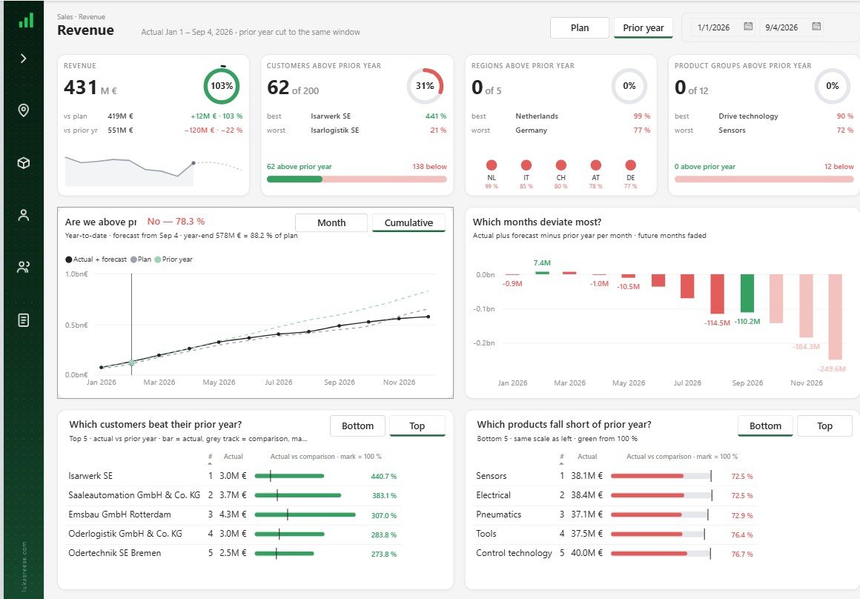Sort customers by the # column
The width and height of the screenshot is (860, 599).
(210, 457)
